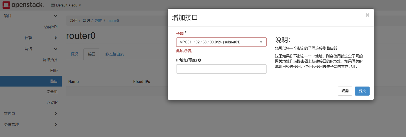This screenshot has height=137, width=406.
Task: Switch to the 概况 tab
Action: click(x=74, y=54)
